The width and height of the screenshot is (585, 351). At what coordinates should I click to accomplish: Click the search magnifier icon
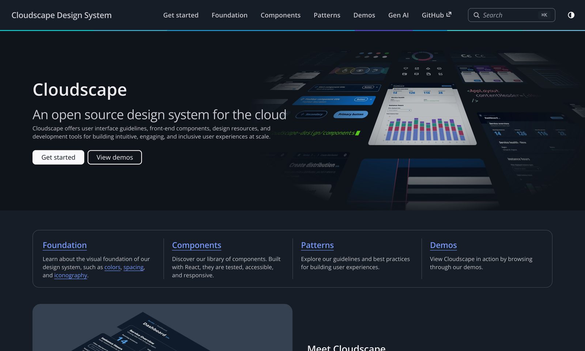point(476,15)
